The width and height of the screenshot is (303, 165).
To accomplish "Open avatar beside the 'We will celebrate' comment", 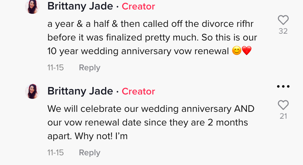I will click(32, 91).
